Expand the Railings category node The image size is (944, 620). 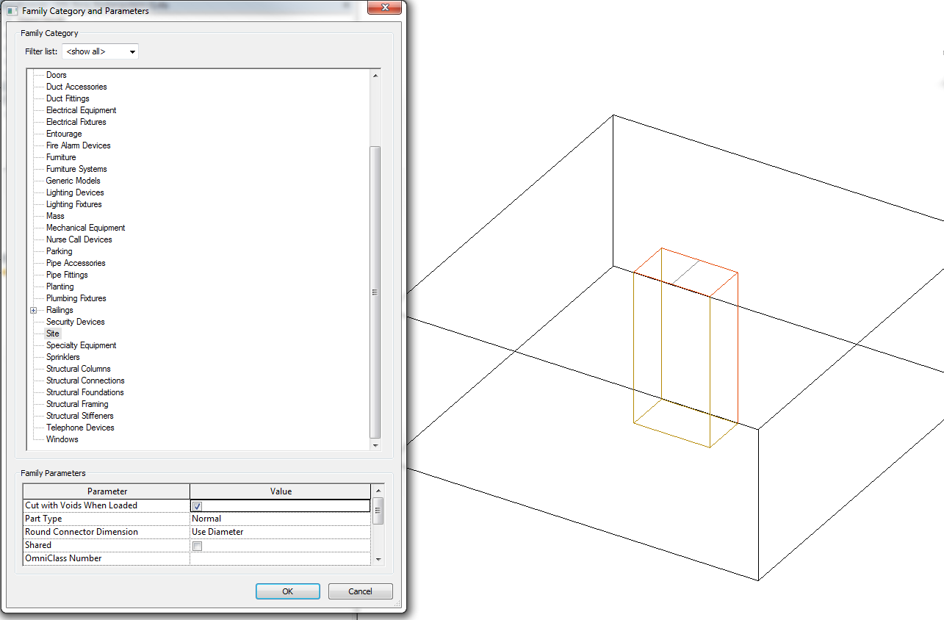click(33, 310)
